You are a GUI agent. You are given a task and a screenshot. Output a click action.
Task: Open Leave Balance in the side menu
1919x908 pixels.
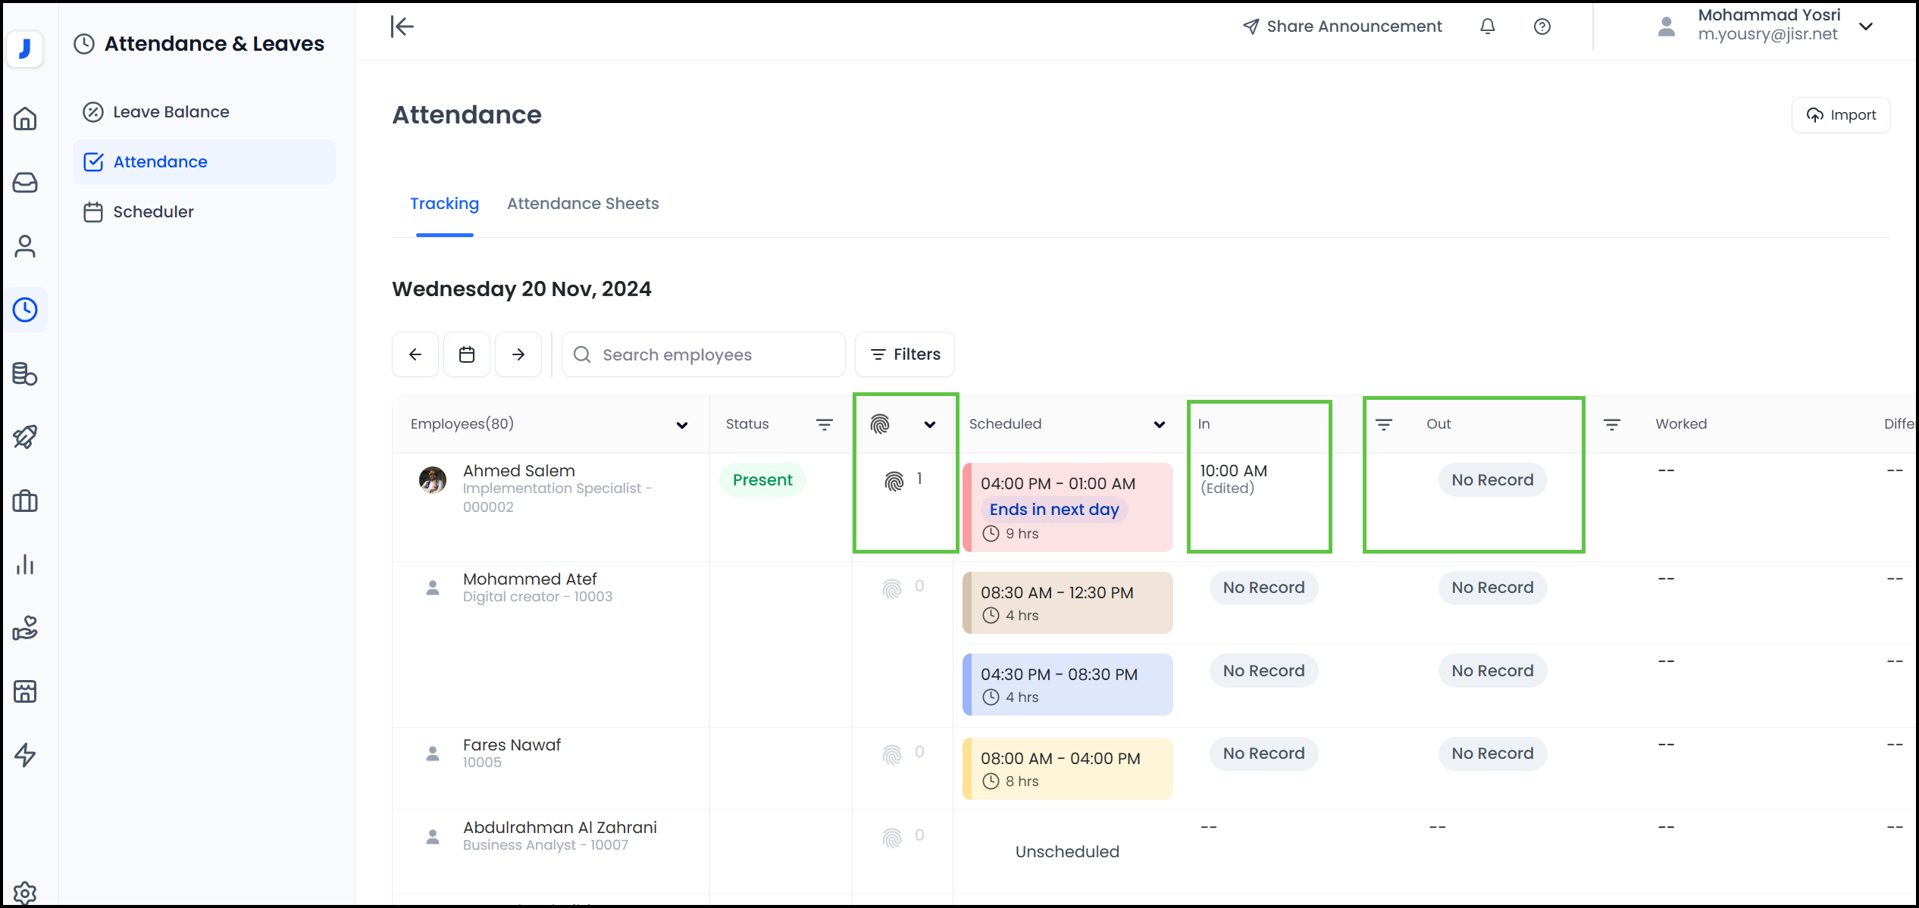[171, 112]
